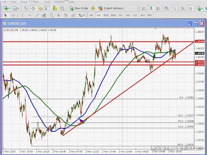207x155 pixels.
Task: Open the File menu
Action: [4, 2]
